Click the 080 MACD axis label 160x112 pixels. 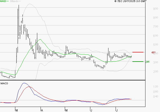tap(156, 92)
